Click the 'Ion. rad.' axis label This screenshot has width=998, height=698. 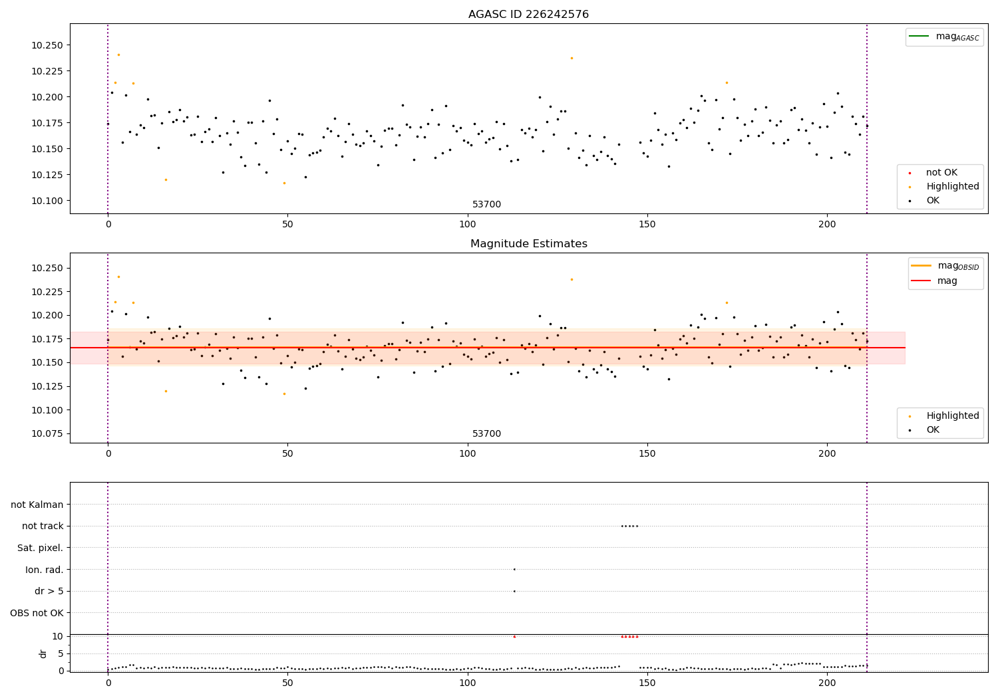click(45, 570)
